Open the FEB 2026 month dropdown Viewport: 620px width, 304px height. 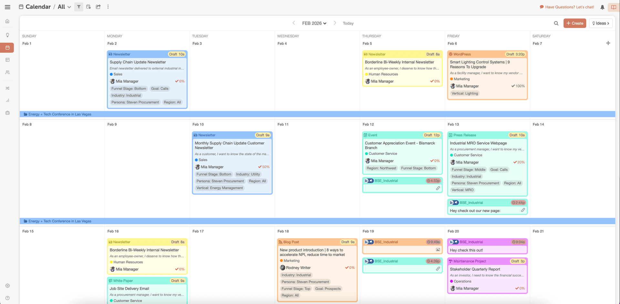point(314,23)
